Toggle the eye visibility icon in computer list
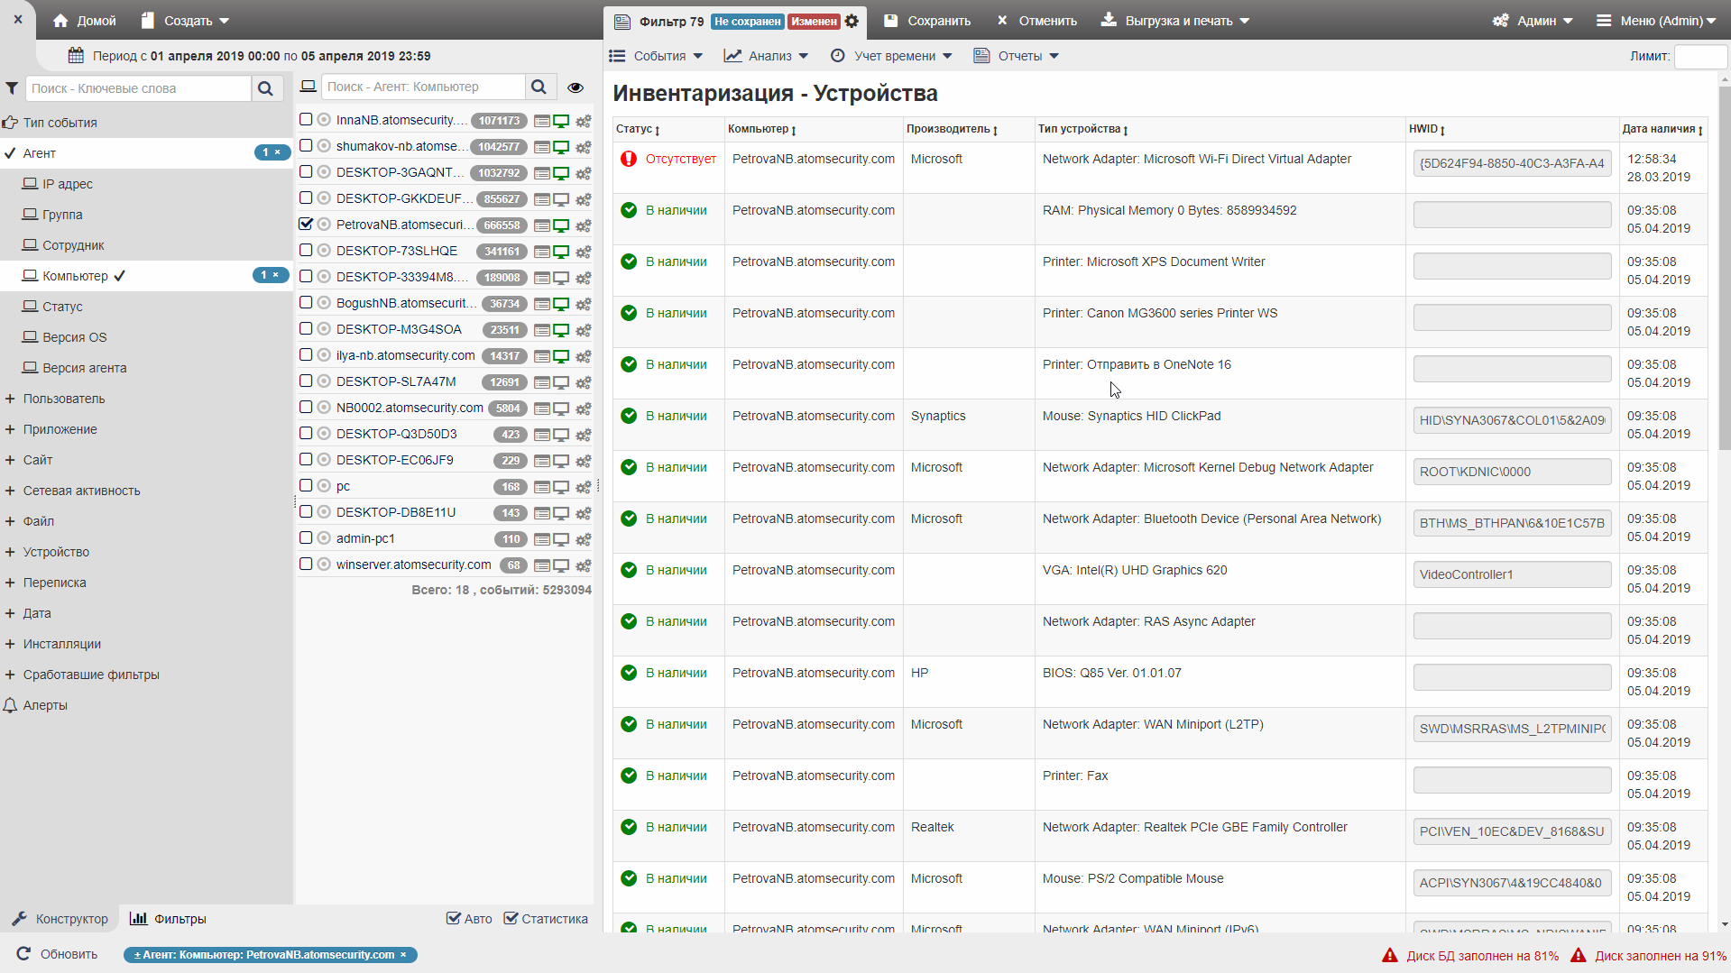1731x973 pixels. (x=575, y=87)
